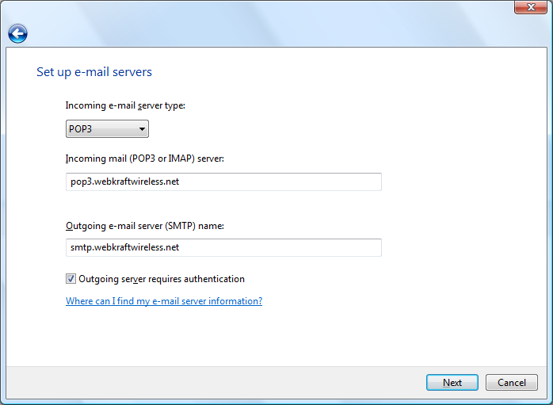The width and height of the screenshot is (553, 405).
Task: Click the 'Outgoing server requires authentication' label text
Action: tap(162, 279)
